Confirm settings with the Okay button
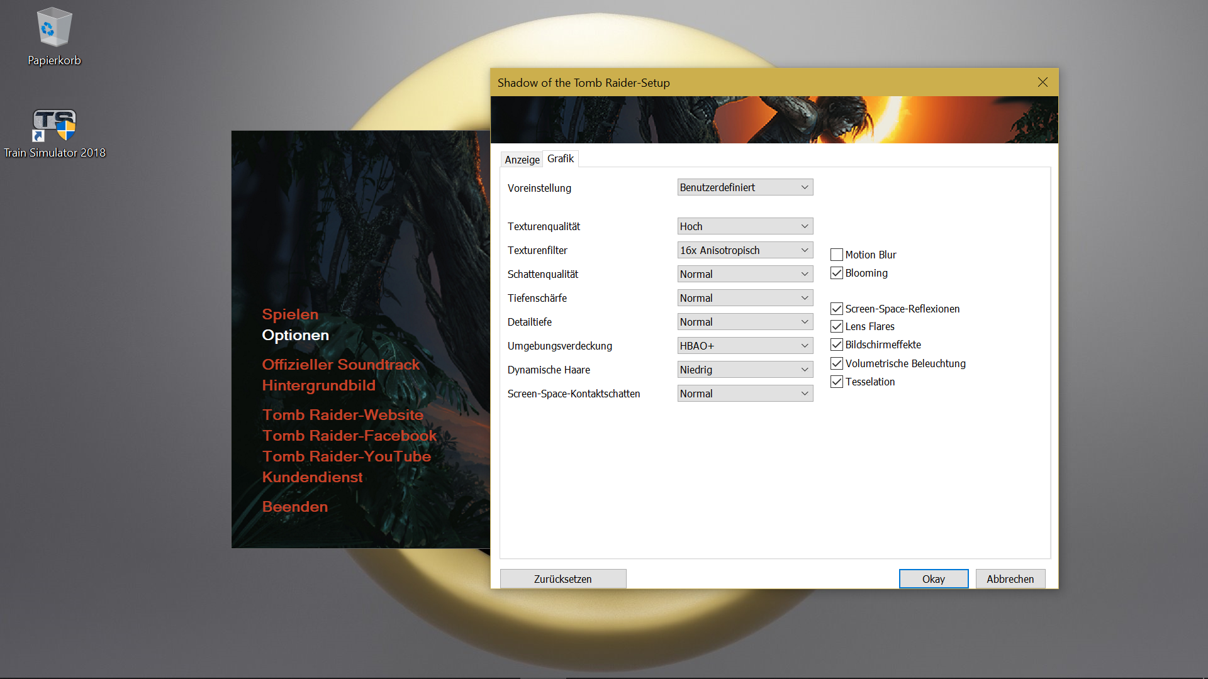The image size is (1208, 679). click(x=933, y=579)
